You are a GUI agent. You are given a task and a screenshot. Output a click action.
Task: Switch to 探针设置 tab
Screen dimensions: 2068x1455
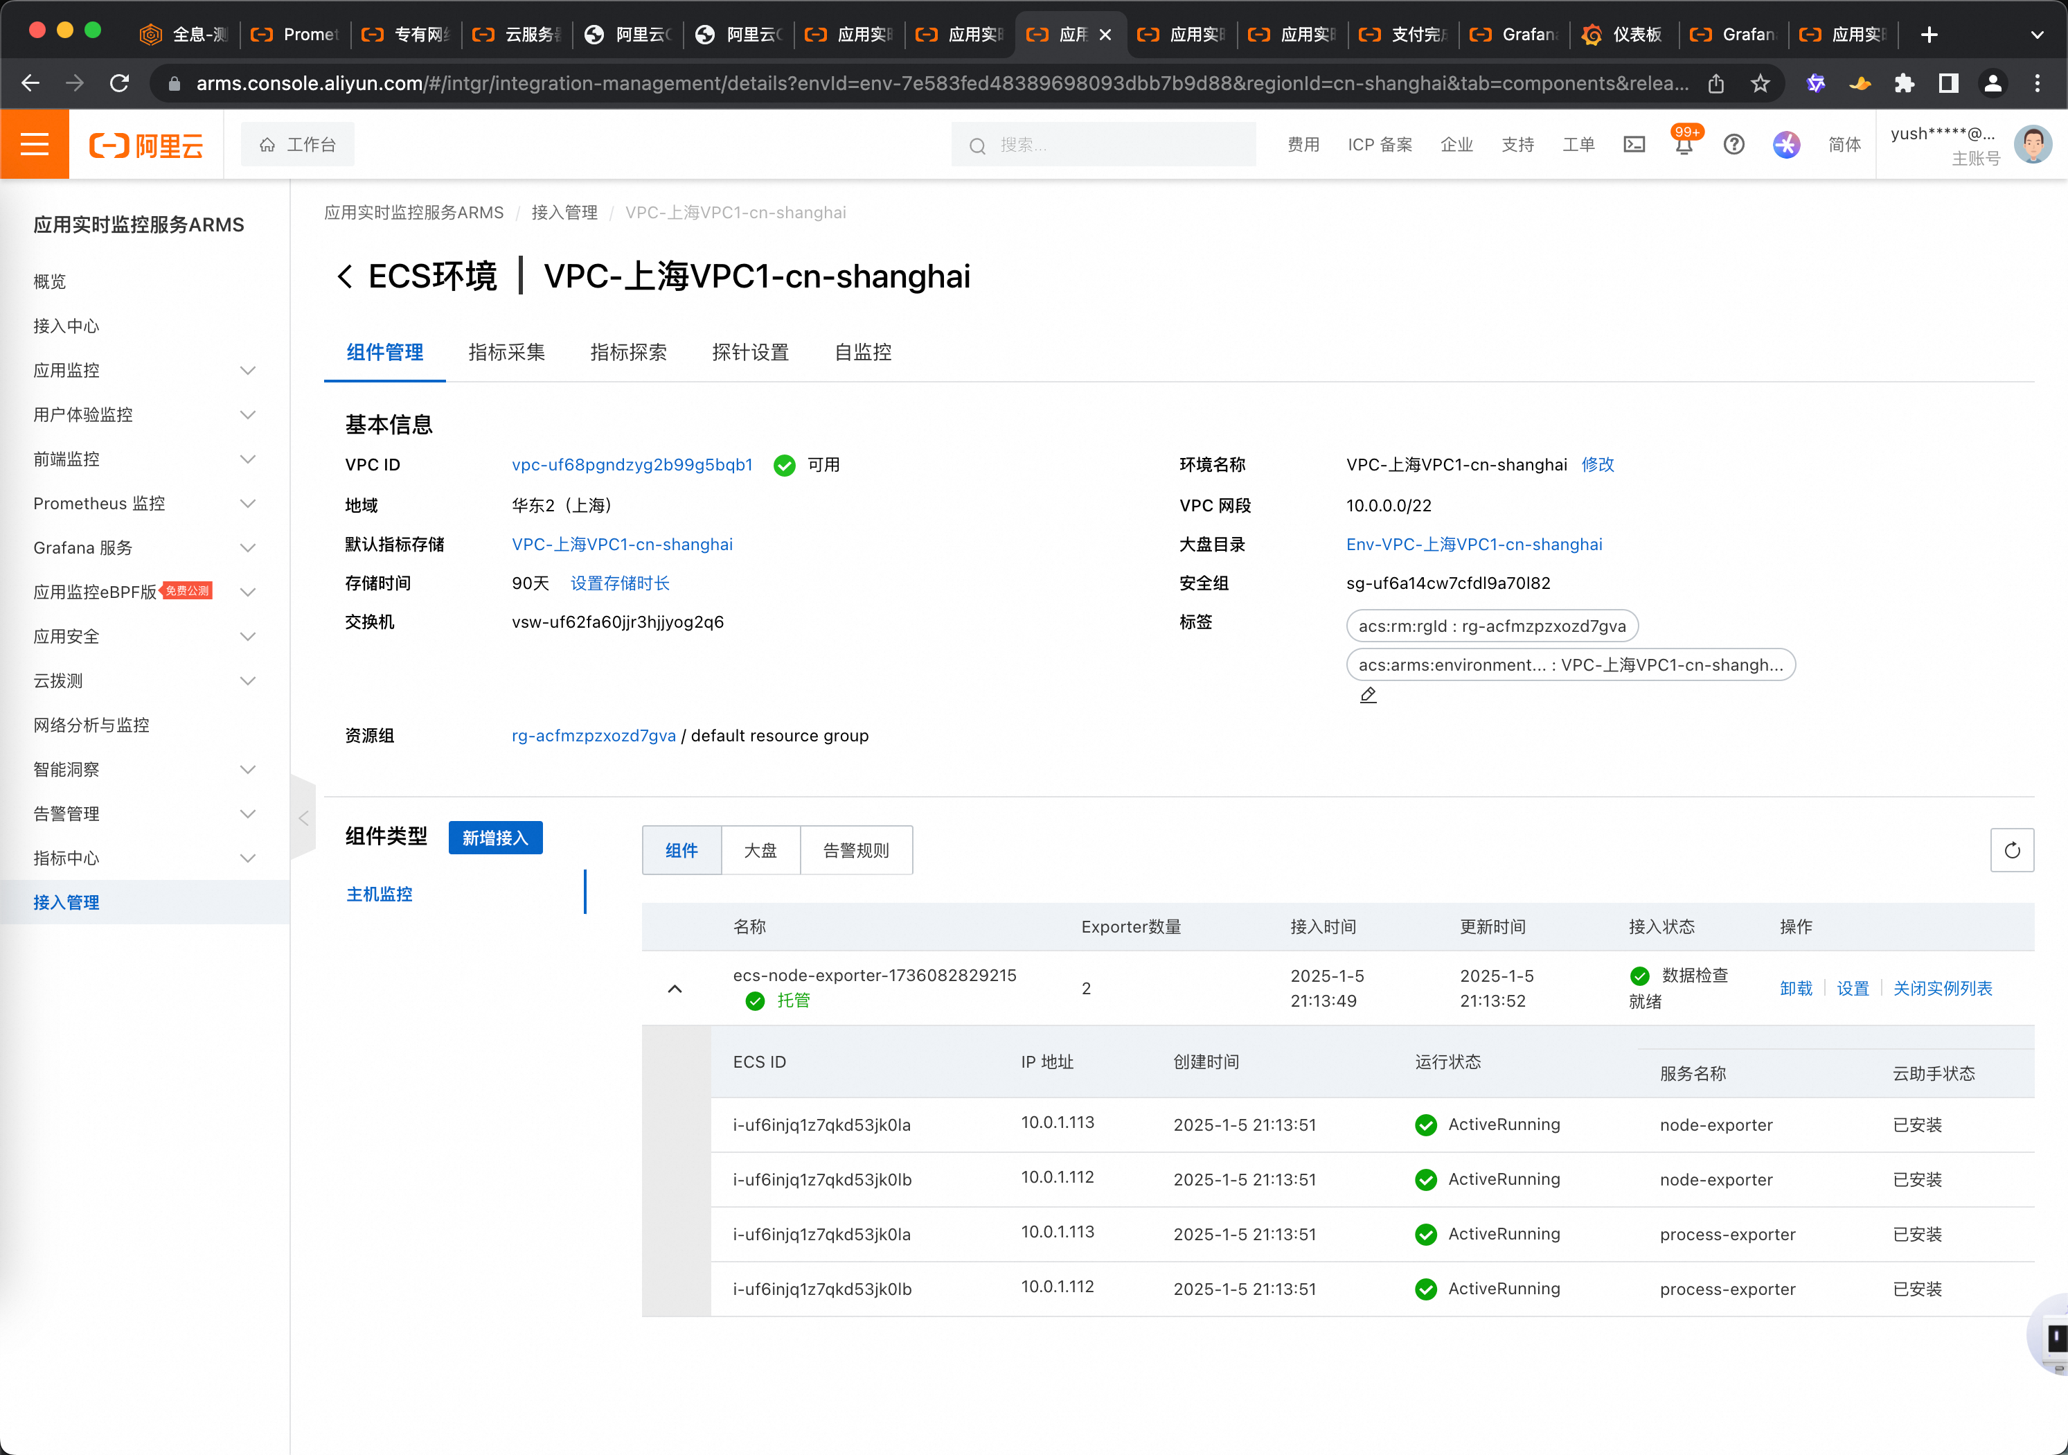click(750, 352)
